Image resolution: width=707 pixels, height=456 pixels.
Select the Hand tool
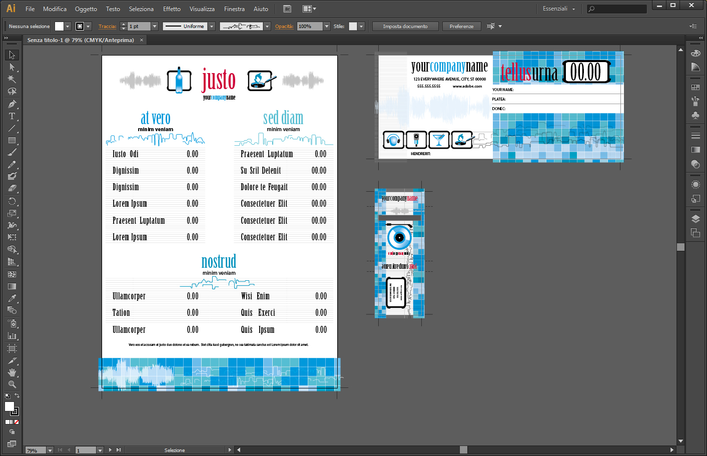[x=12, y=372]
